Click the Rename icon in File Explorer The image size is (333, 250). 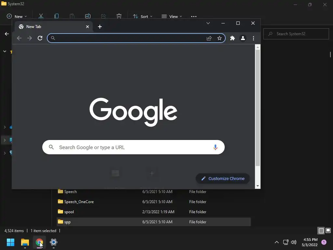(88, 16)
